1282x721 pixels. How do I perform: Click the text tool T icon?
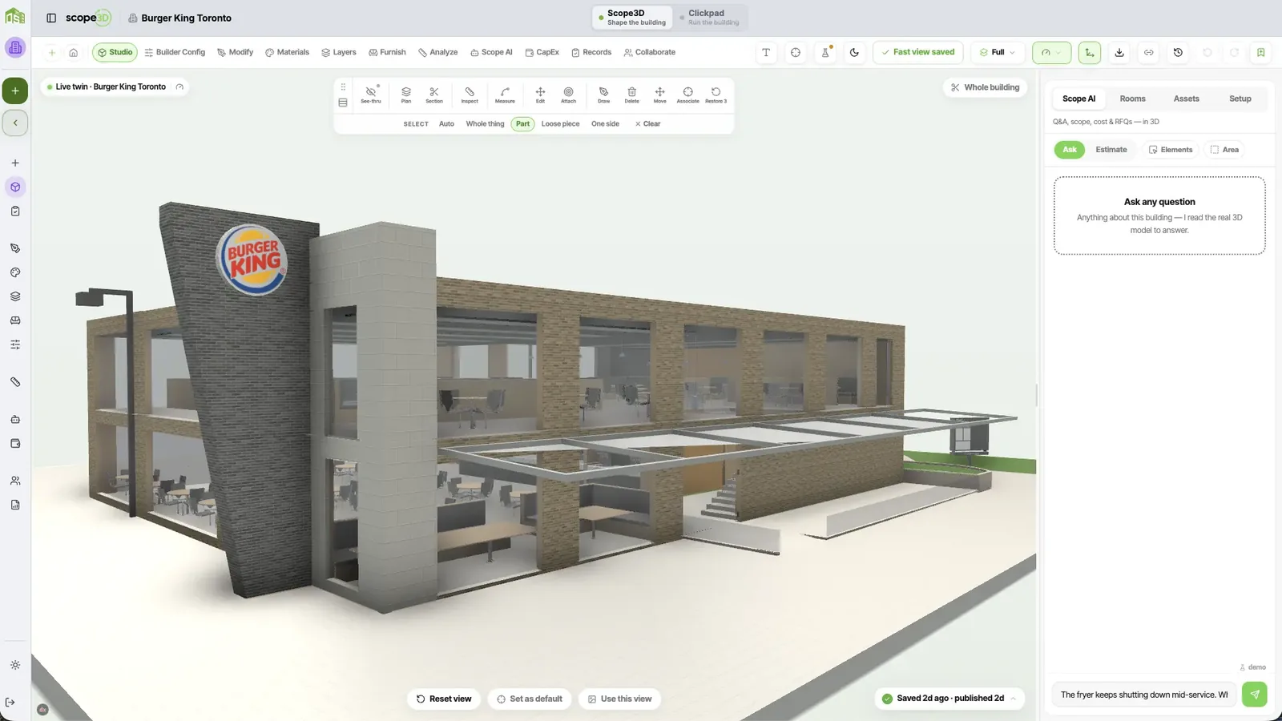tap(766, 53)
